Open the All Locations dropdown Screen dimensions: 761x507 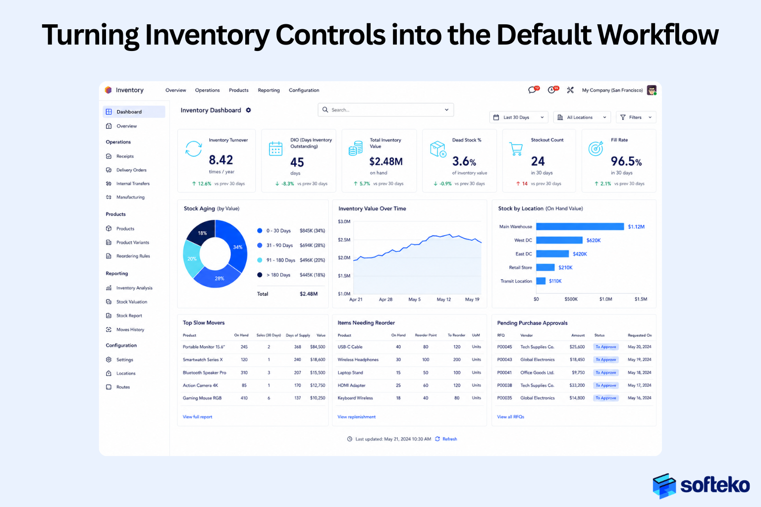[582, 117]
